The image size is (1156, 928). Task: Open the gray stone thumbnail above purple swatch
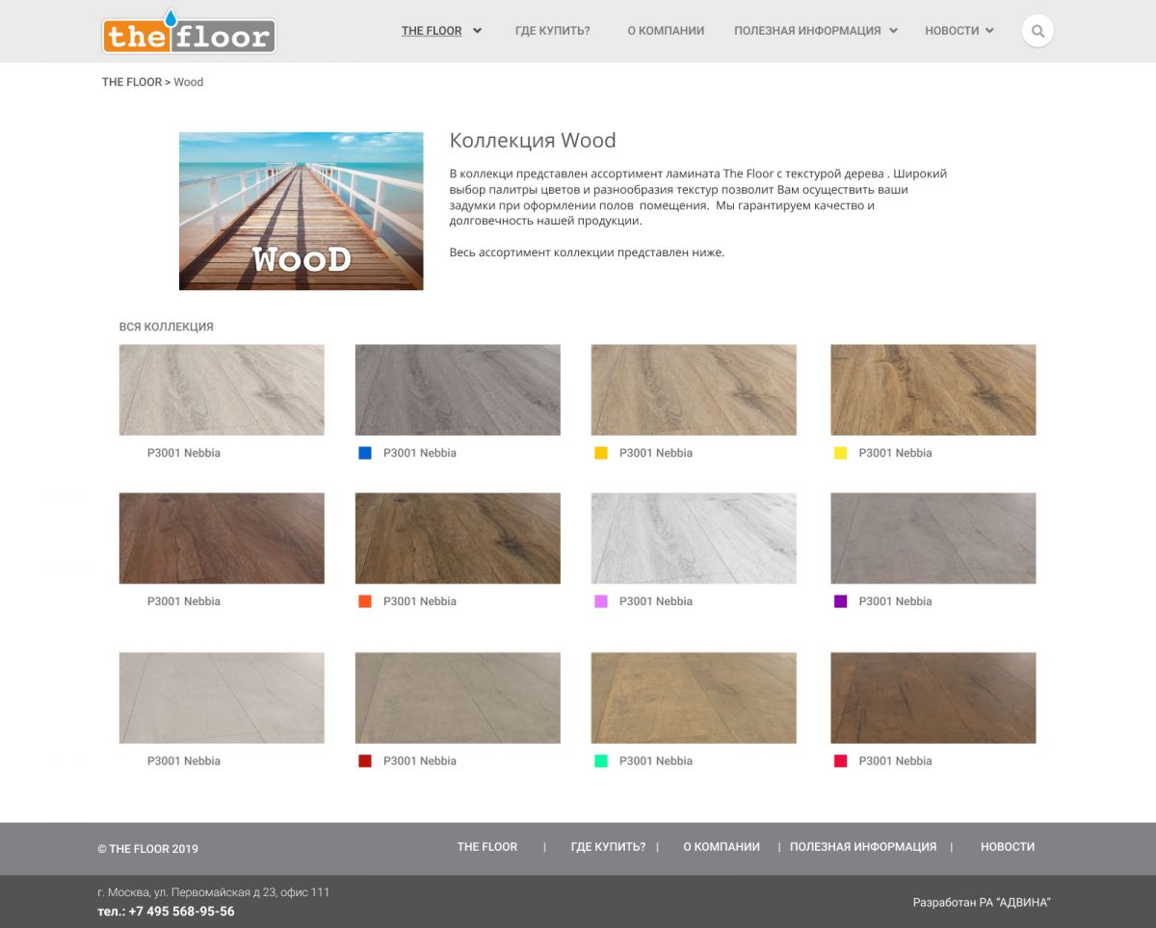933,539
